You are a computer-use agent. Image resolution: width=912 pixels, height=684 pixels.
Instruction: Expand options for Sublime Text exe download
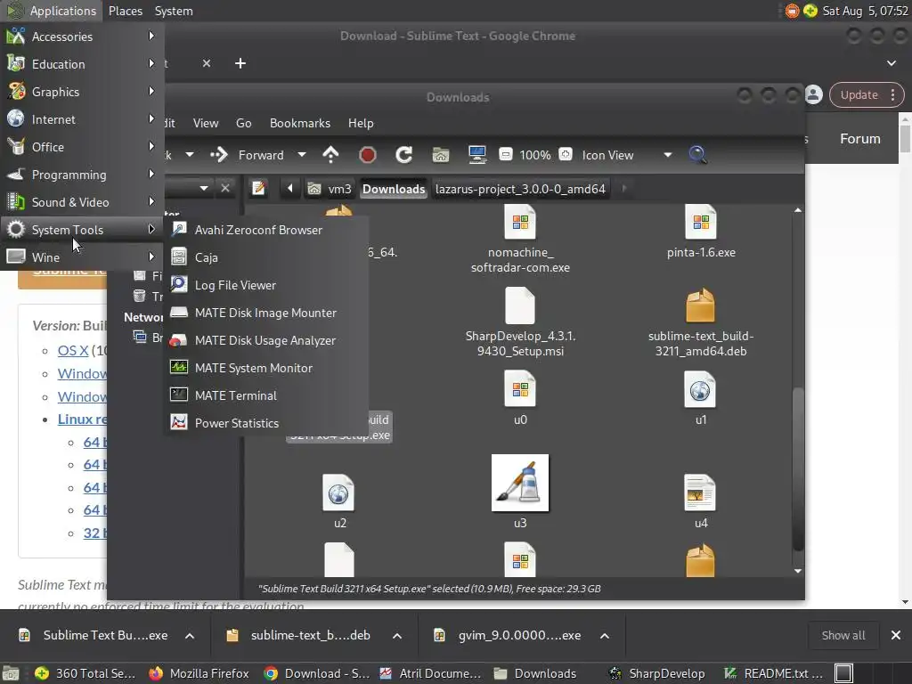(190, 636)
